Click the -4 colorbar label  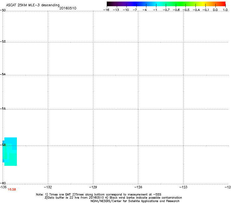pyautogui.click(x=145, y=10)
